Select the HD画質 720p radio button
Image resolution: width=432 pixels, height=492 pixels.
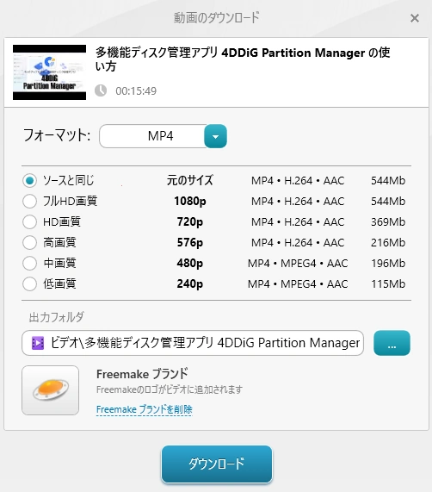(x=30, y=221)
